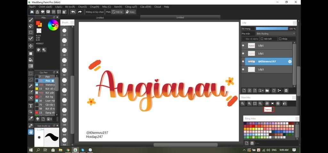
Task: Hide the second Lớp1 layer
Action: coord(243,54)
